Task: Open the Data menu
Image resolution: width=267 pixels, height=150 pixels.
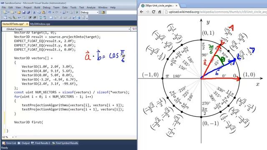Action: [x=65, y=7]
